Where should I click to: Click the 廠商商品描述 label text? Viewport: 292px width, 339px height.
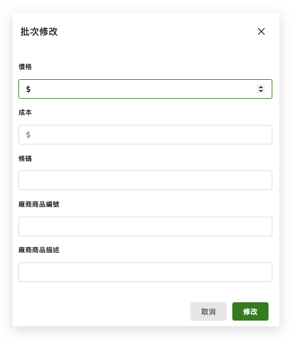coord(39,250)
